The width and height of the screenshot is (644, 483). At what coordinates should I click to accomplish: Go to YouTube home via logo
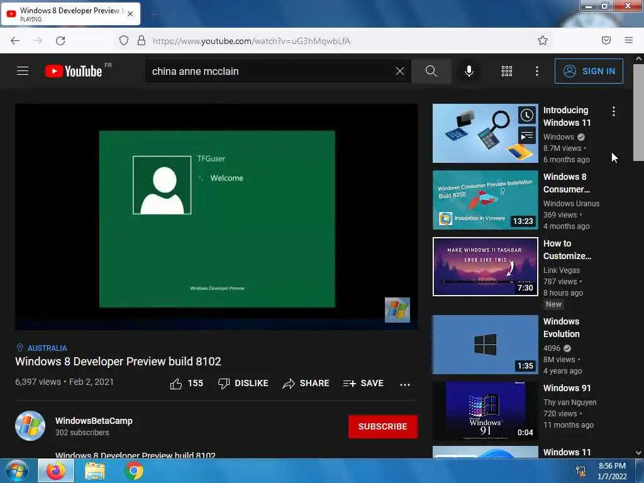pos(74,71)
